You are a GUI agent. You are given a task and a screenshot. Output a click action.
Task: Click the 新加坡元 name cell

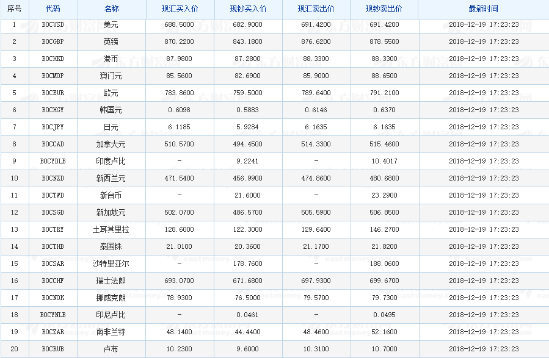point(111,213)
